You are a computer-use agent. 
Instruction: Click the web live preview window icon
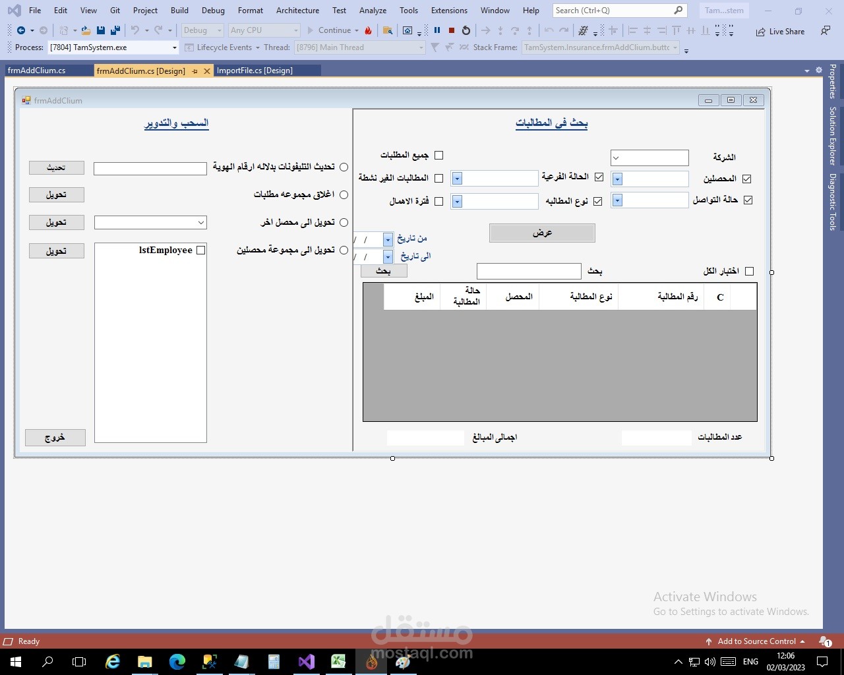[x=407, y=30]
